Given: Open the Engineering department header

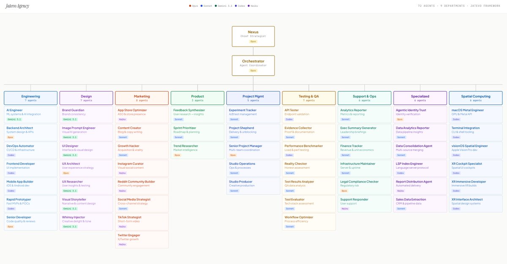Looking at the screenshot, I should (30, 98).
